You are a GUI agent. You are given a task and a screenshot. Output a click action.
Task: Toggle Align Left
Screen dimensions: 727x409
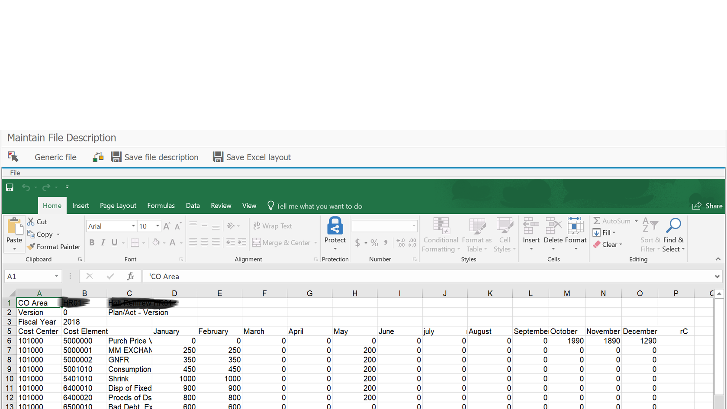tap(193, 243)
